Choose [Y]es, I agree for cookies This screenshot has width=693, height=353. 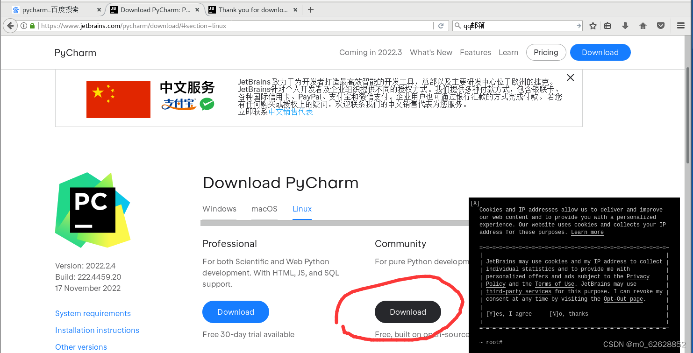click(x=509, y=314)
